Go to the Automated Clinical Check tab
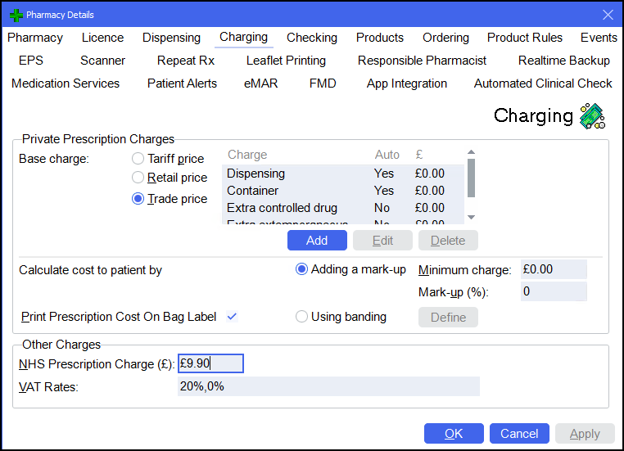 point(543,83)
